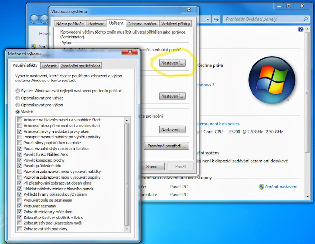Click the middle Nastavení button in Vlastnosti systému
Image resolution: width=315 pixels, height=244 pixels.
172,96
